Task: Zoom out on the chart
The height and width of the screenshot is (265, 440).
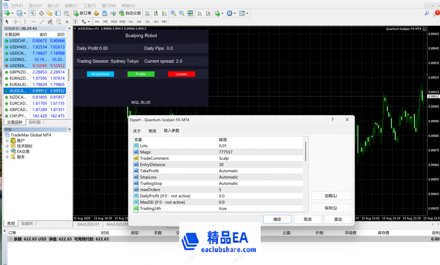Action: coord(182,13)
